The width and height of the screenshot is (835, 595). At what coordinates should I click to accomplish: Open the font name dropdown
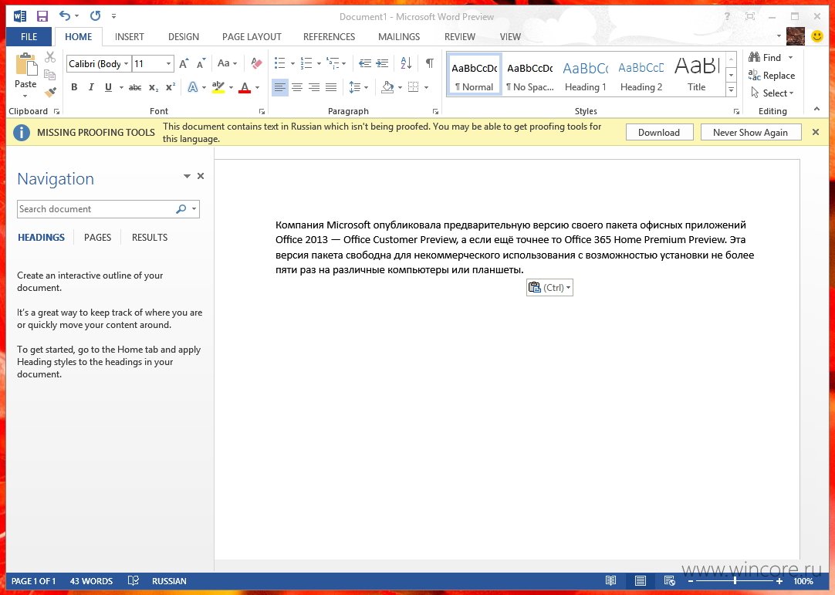(127, 64)
